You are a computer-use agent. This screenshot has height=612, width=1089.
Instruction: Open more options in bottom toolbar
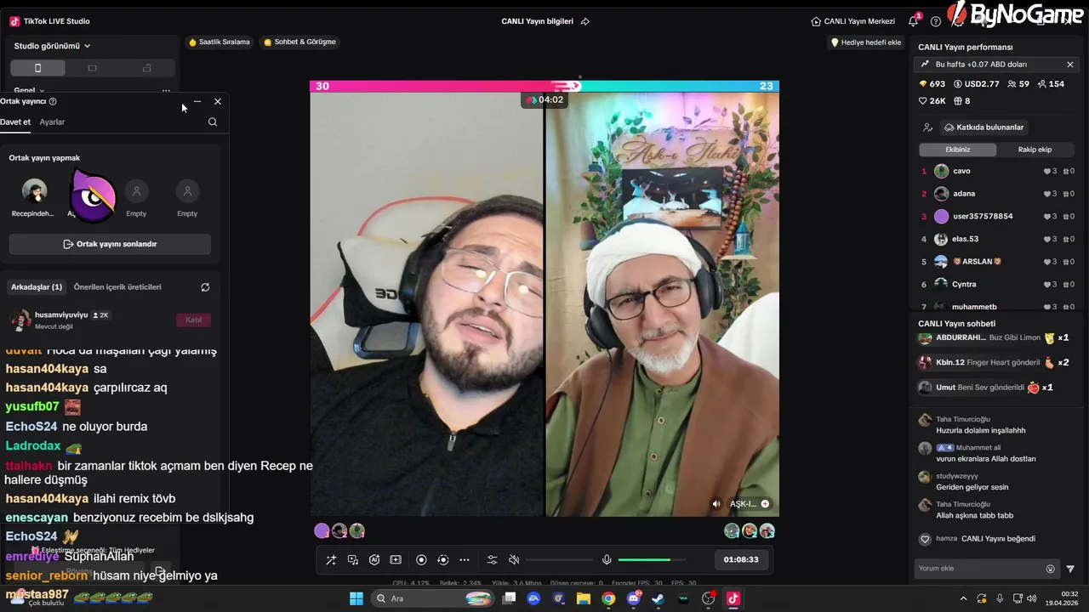465,559
